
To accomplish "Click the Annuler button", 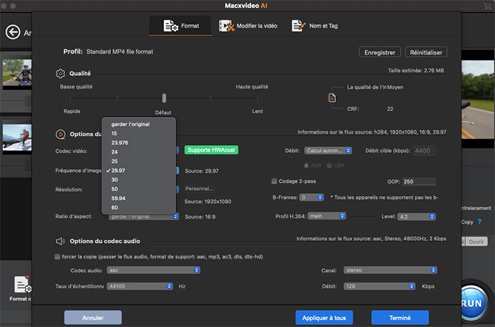I will coord(93,318).
